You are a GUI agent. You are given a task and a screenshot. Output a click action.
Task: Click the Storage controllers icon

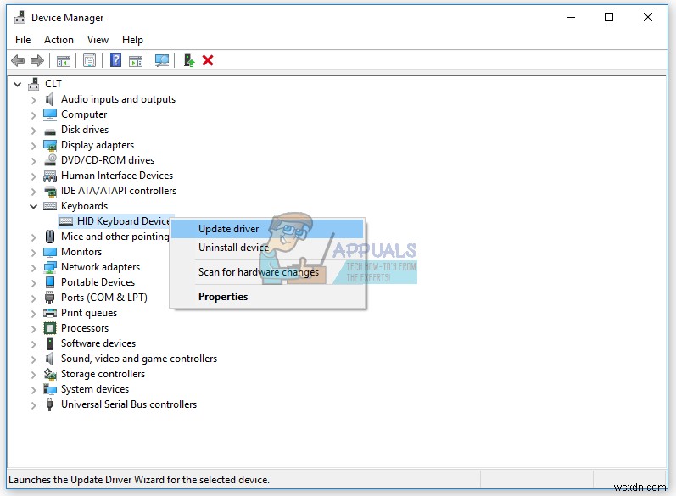tap(50, 374)
